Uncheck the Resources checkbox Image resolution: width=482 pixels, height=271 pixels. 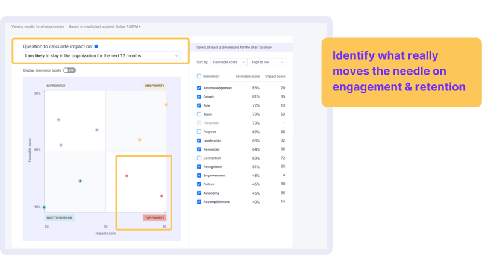pyautogui.click(x=199, y=149)
